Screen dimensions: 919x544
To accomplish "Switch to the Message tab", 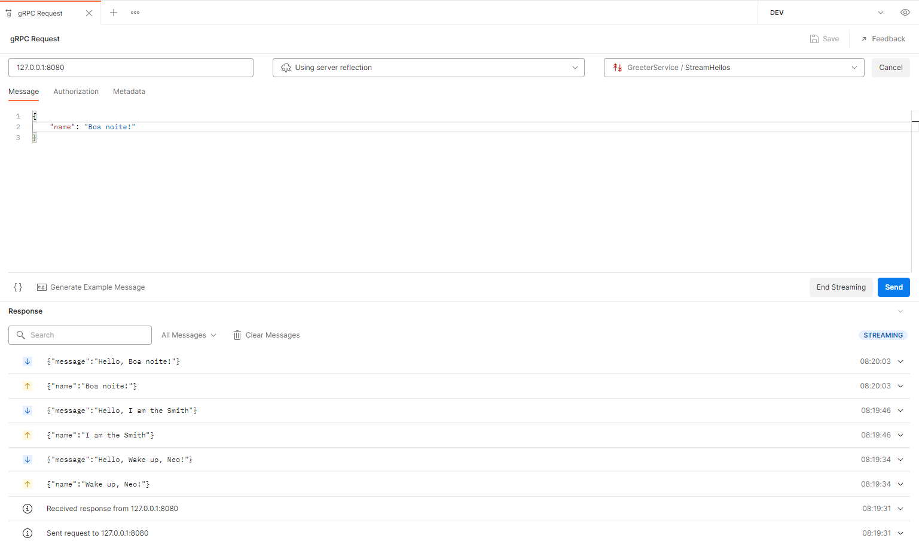I will [24, 92].
